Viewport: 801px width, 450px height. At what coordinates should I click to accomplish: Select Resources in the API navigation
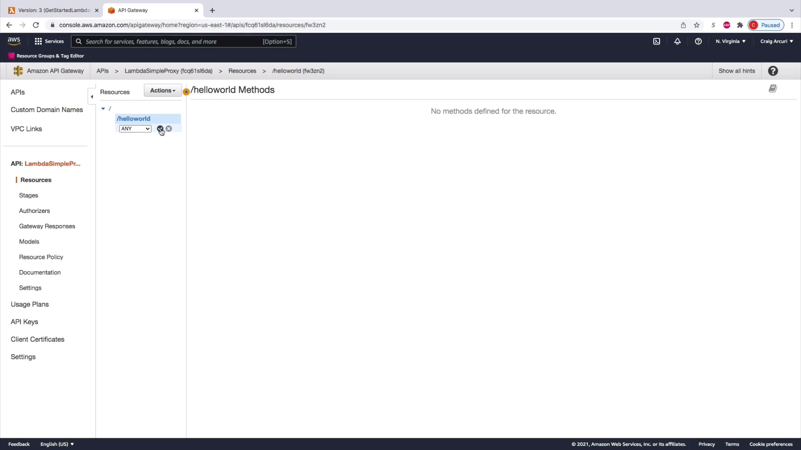[x=36, y=180]
